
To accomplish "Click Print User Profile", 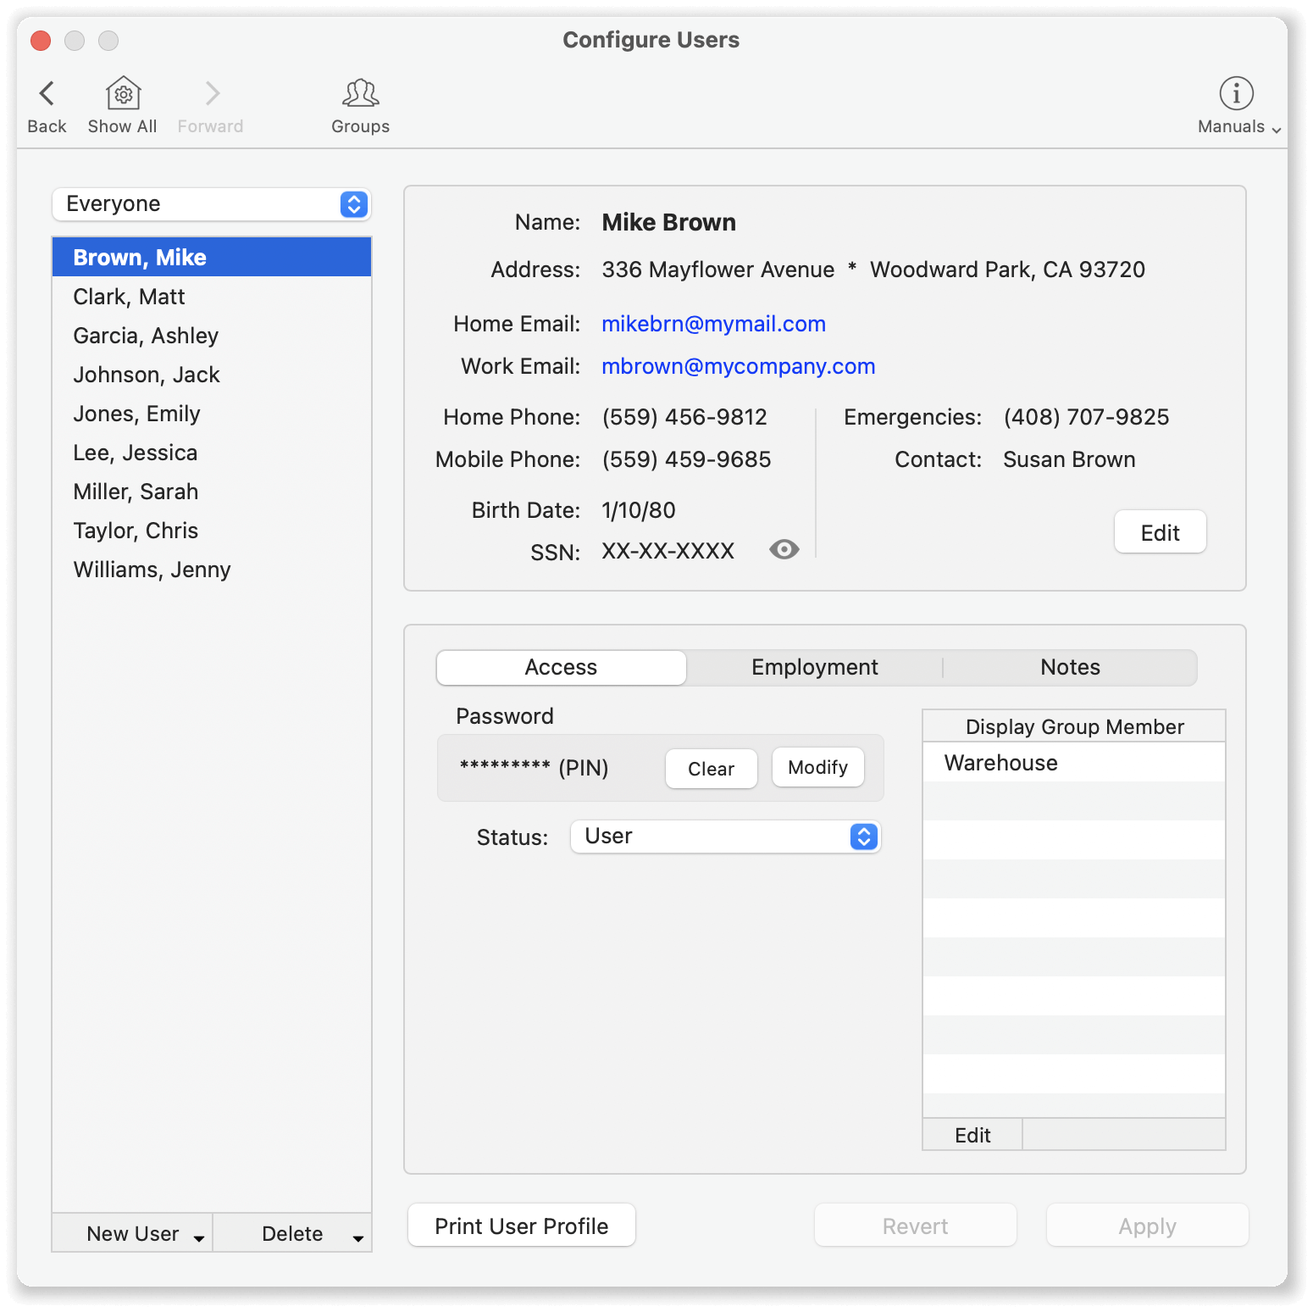I will pos(522,1226).
